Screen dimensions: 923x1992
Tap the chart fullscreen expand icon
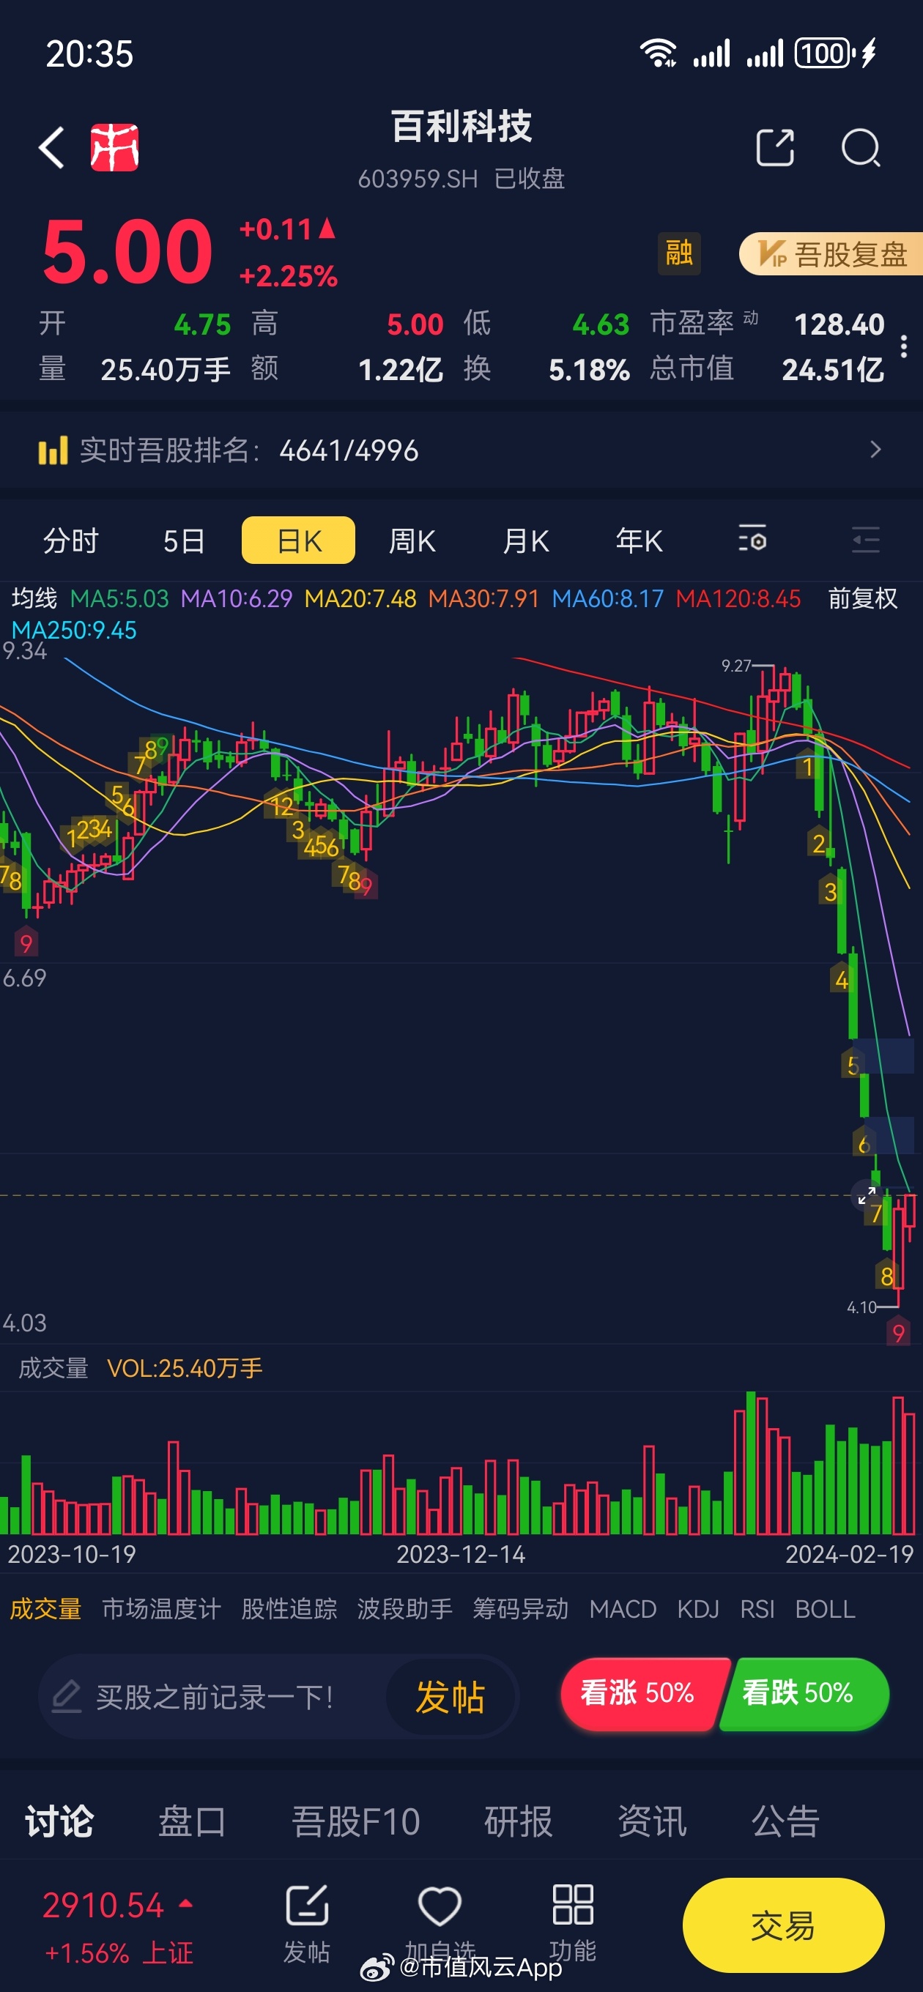[867, 1194]
